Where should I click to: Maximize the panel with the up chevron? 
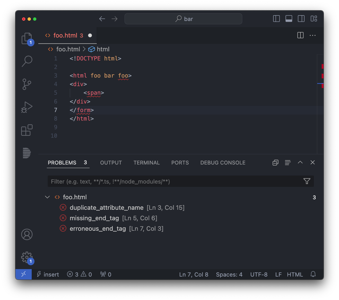[300, 162]
